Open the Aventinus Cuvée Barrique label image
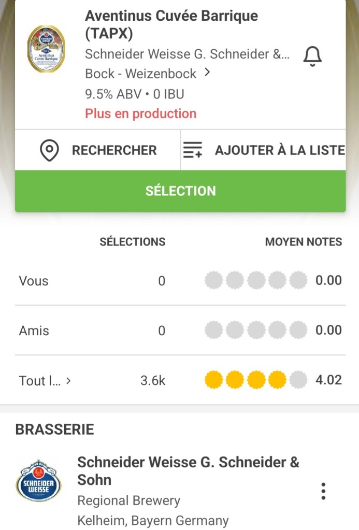Image resolution: width=359 pixels, height=530 pixels. coord(46,49)
